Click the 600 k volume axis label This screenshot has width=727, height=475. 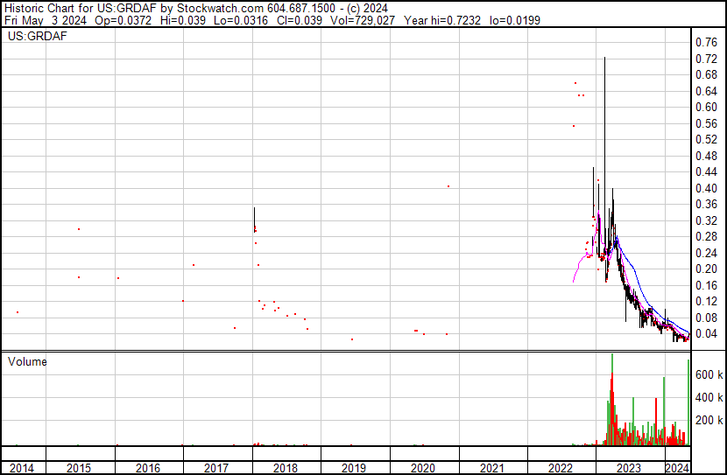click(708, 374)
